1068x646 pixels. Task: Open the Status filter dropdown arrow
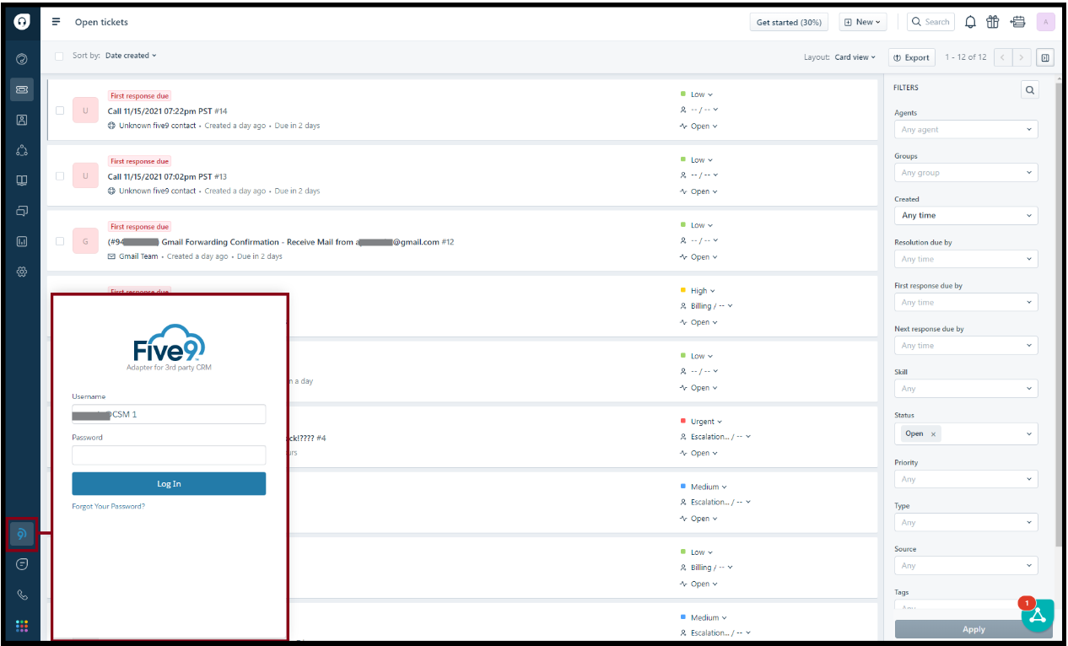(1029, 434)
